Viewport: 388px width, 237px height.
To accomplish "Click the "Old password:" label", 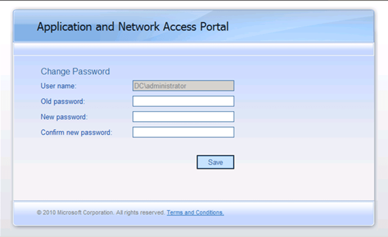I will point(62,101).
